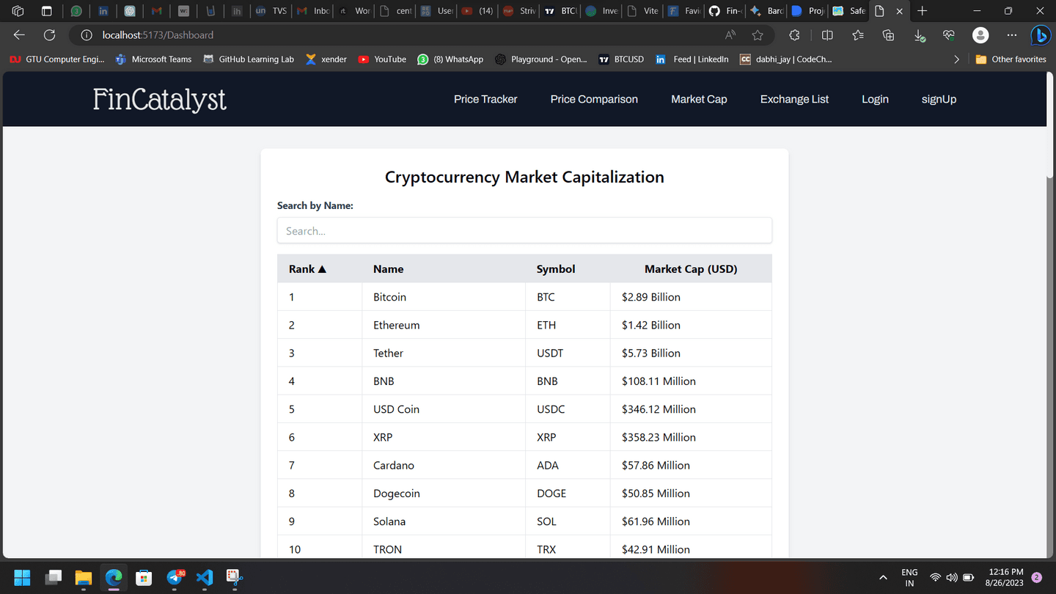Sort table by the Rank column header
This screenshot has height=594, width=1056.
320,269
